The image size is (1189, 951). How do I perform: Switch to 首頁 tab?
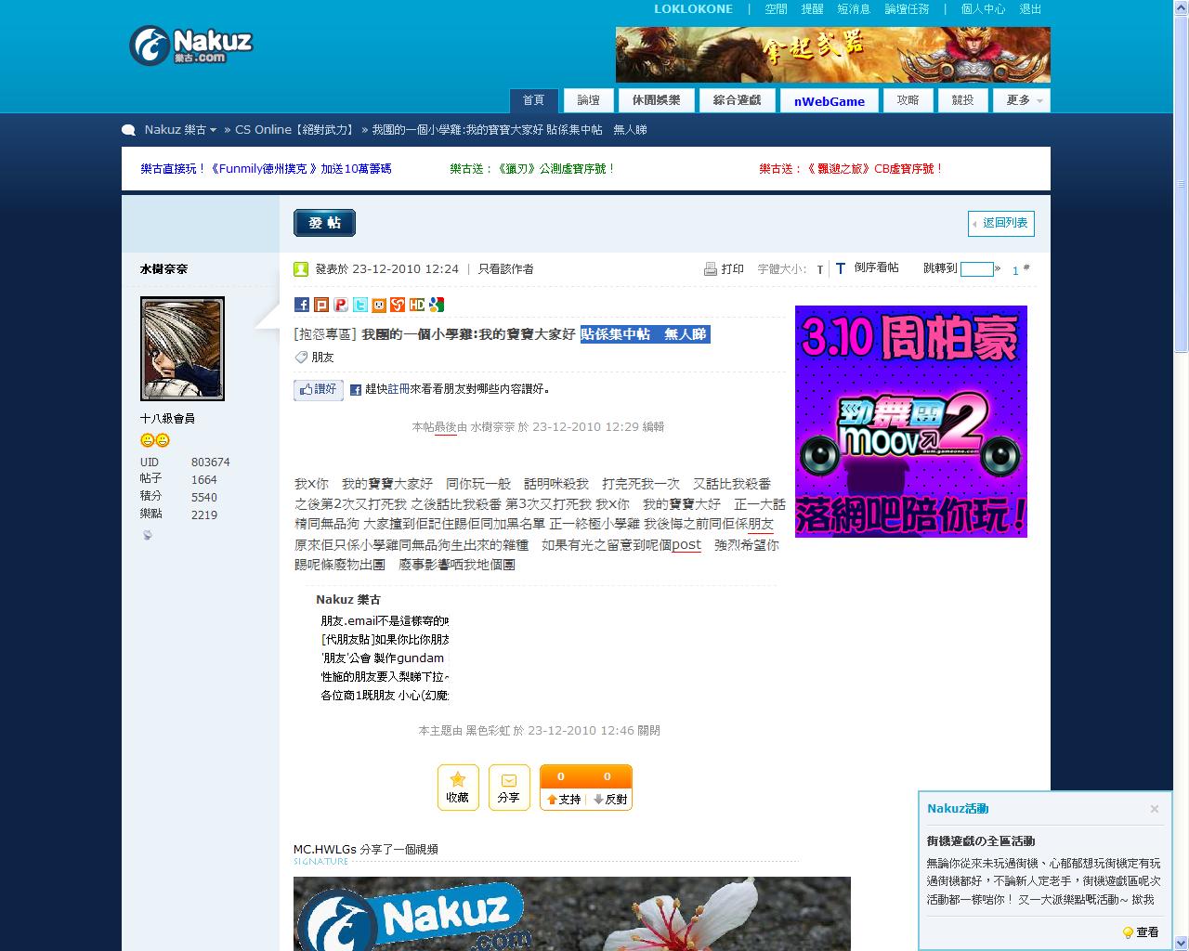533,100
